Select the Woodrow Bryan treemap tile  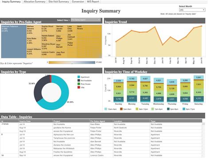pyautogui.click(x=48, y=46)
